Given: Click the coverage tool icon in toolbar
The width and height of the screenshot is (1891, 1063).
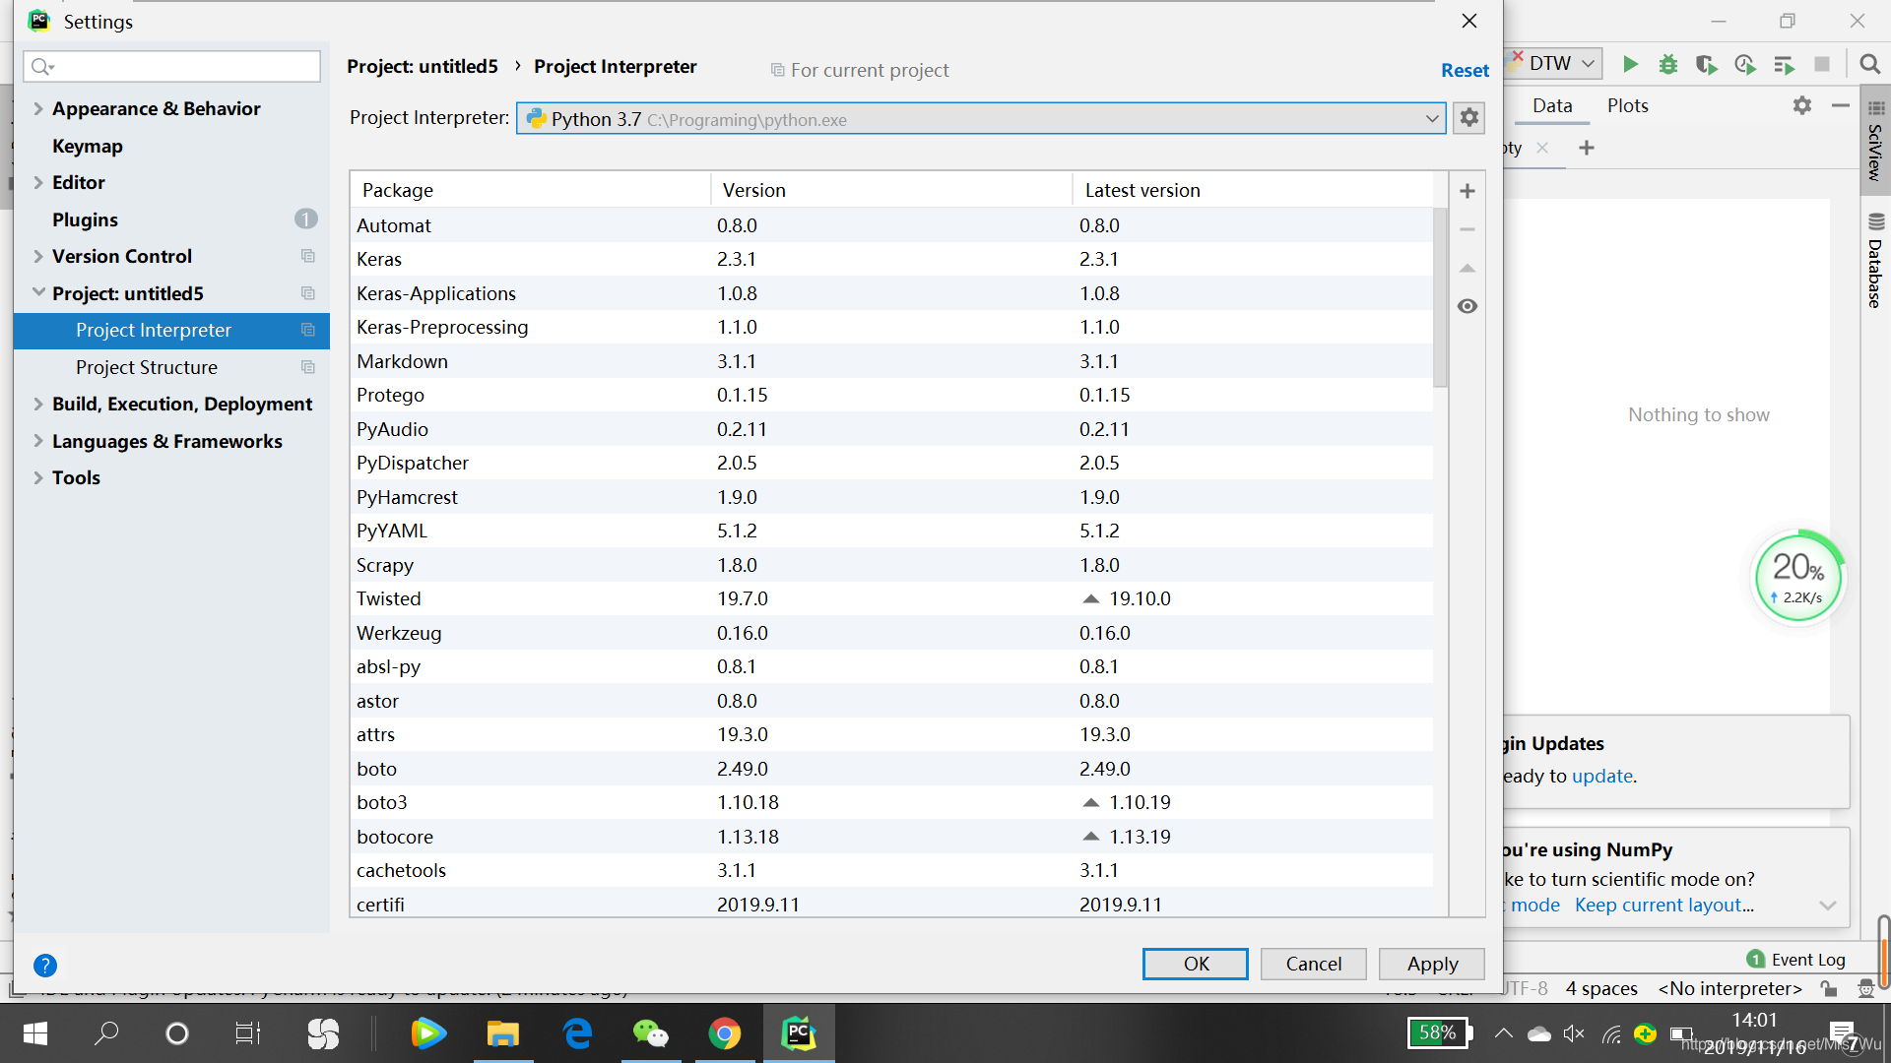Looking at the screenshot, I should pos(1707,62).
